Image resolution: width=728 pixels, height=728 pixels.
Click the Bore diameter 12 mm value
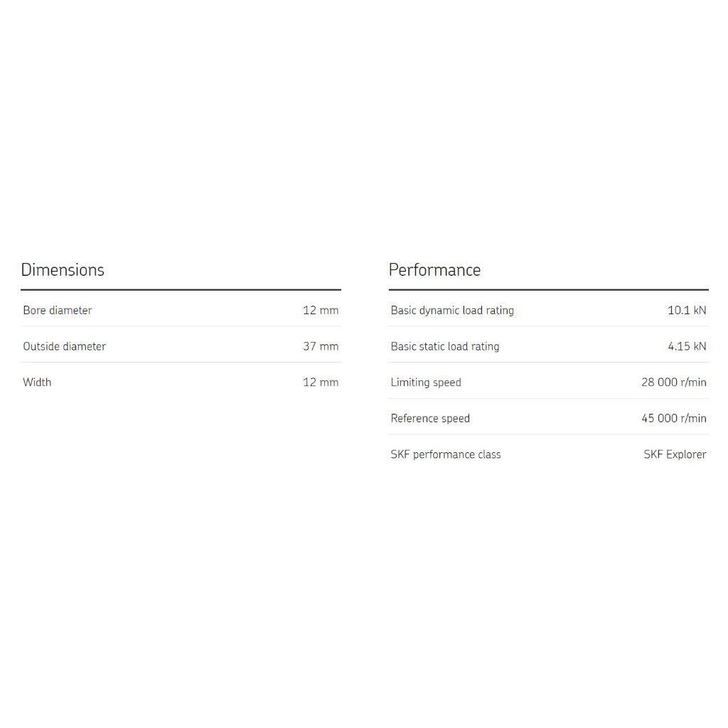tap(321, 311)
